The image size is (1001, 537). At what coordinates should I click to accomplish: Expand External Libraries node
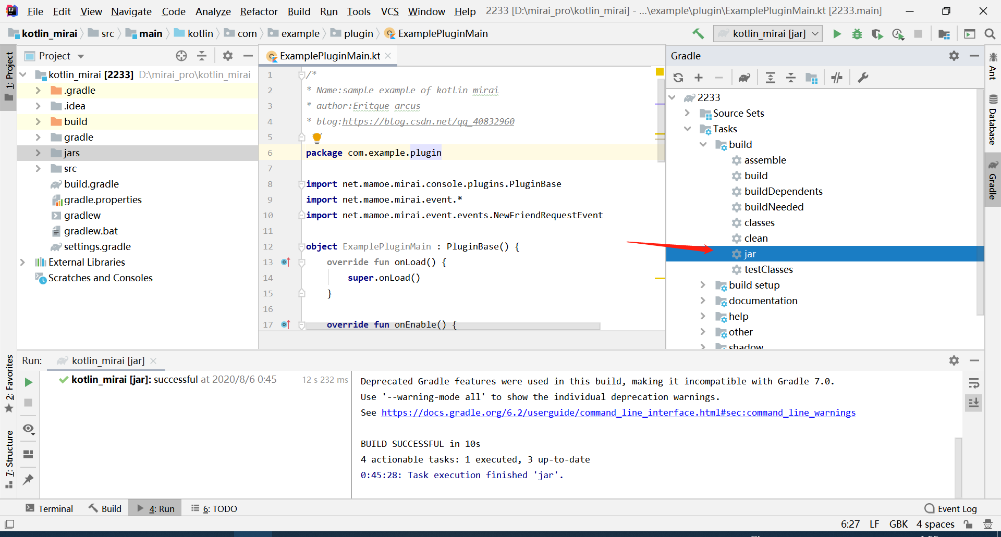click(22, 262)
